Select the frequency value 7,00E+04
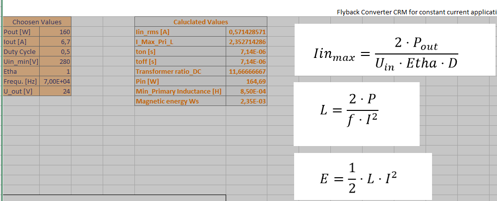 coord(56,81)
